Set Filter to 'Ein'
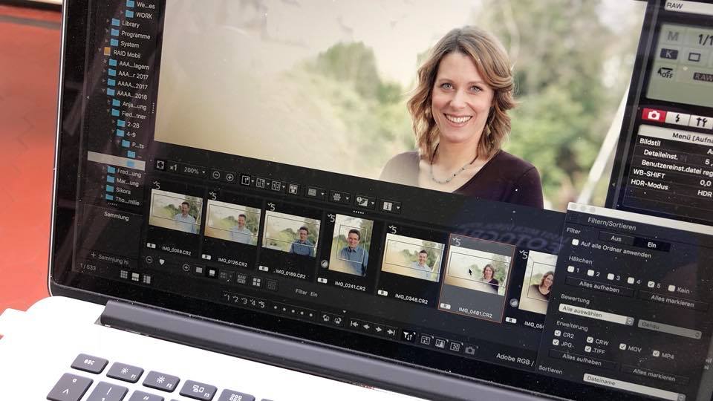Screen dimensions: 713x401 point(651,244)
